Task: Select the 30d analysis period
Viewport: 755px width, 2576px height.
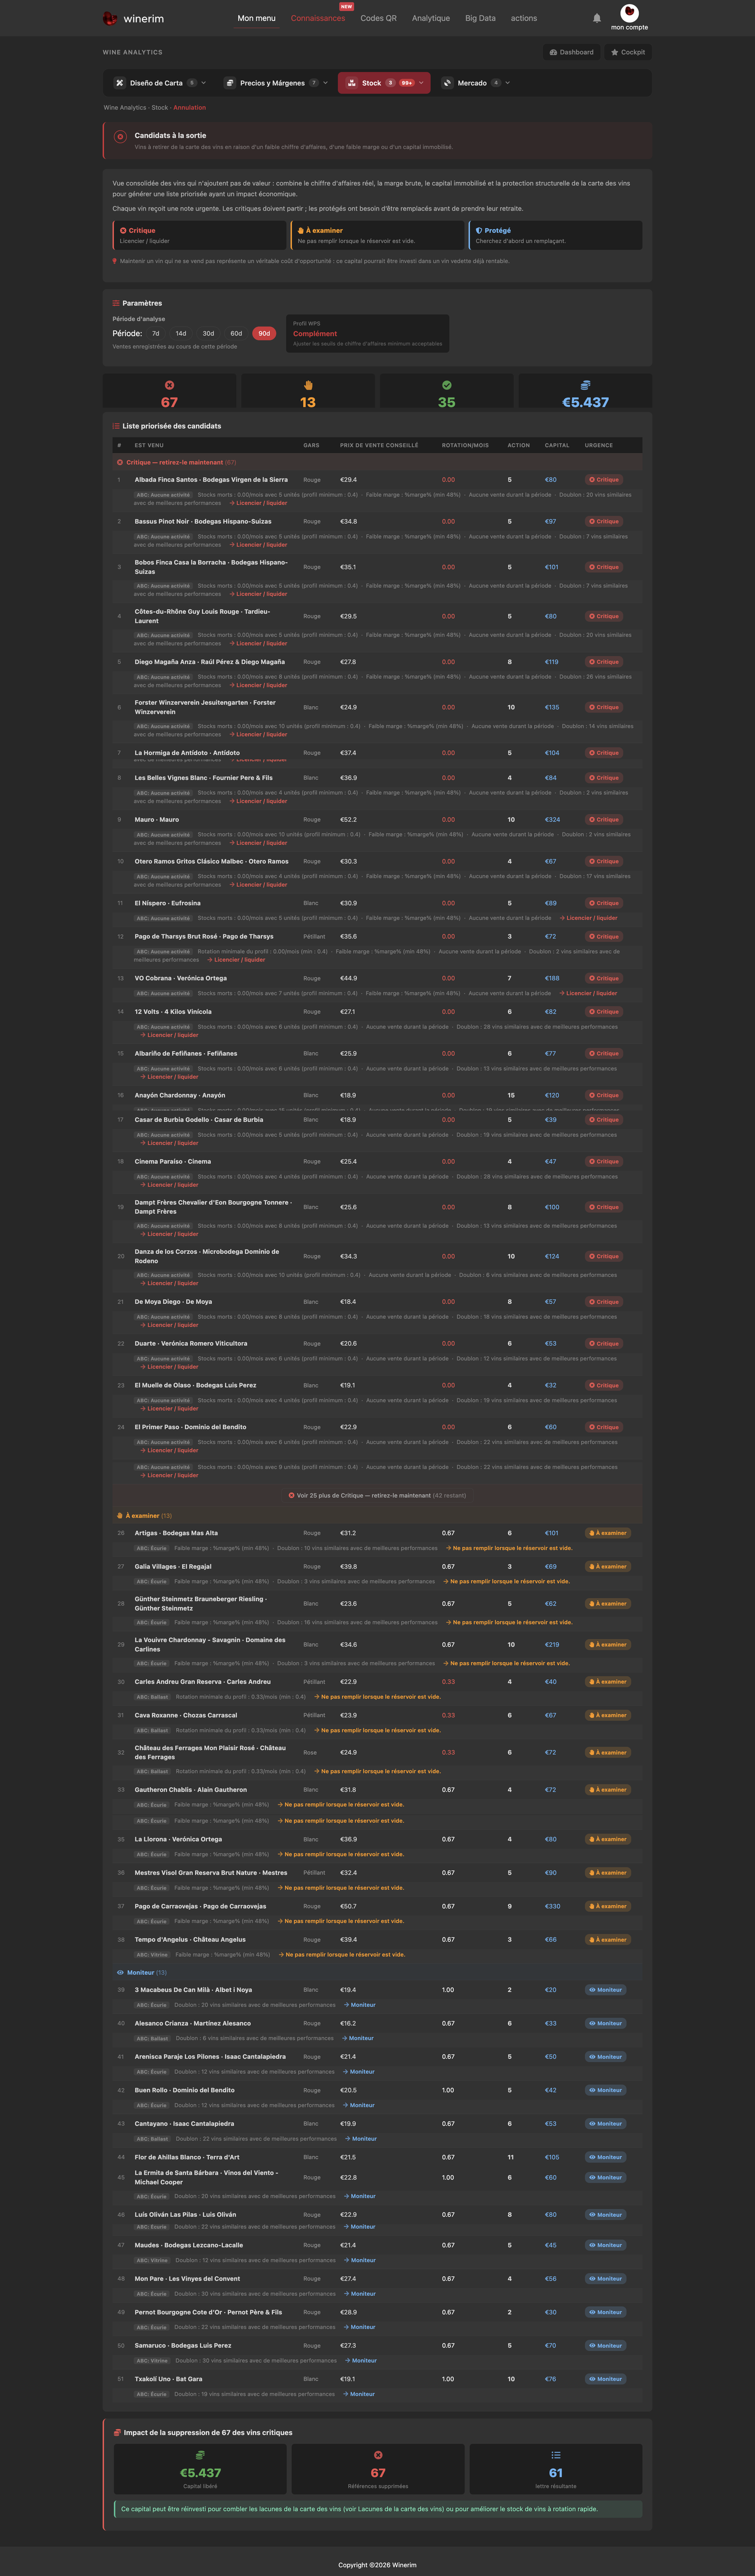Action: pyautogui.click(x=208, y=333)
